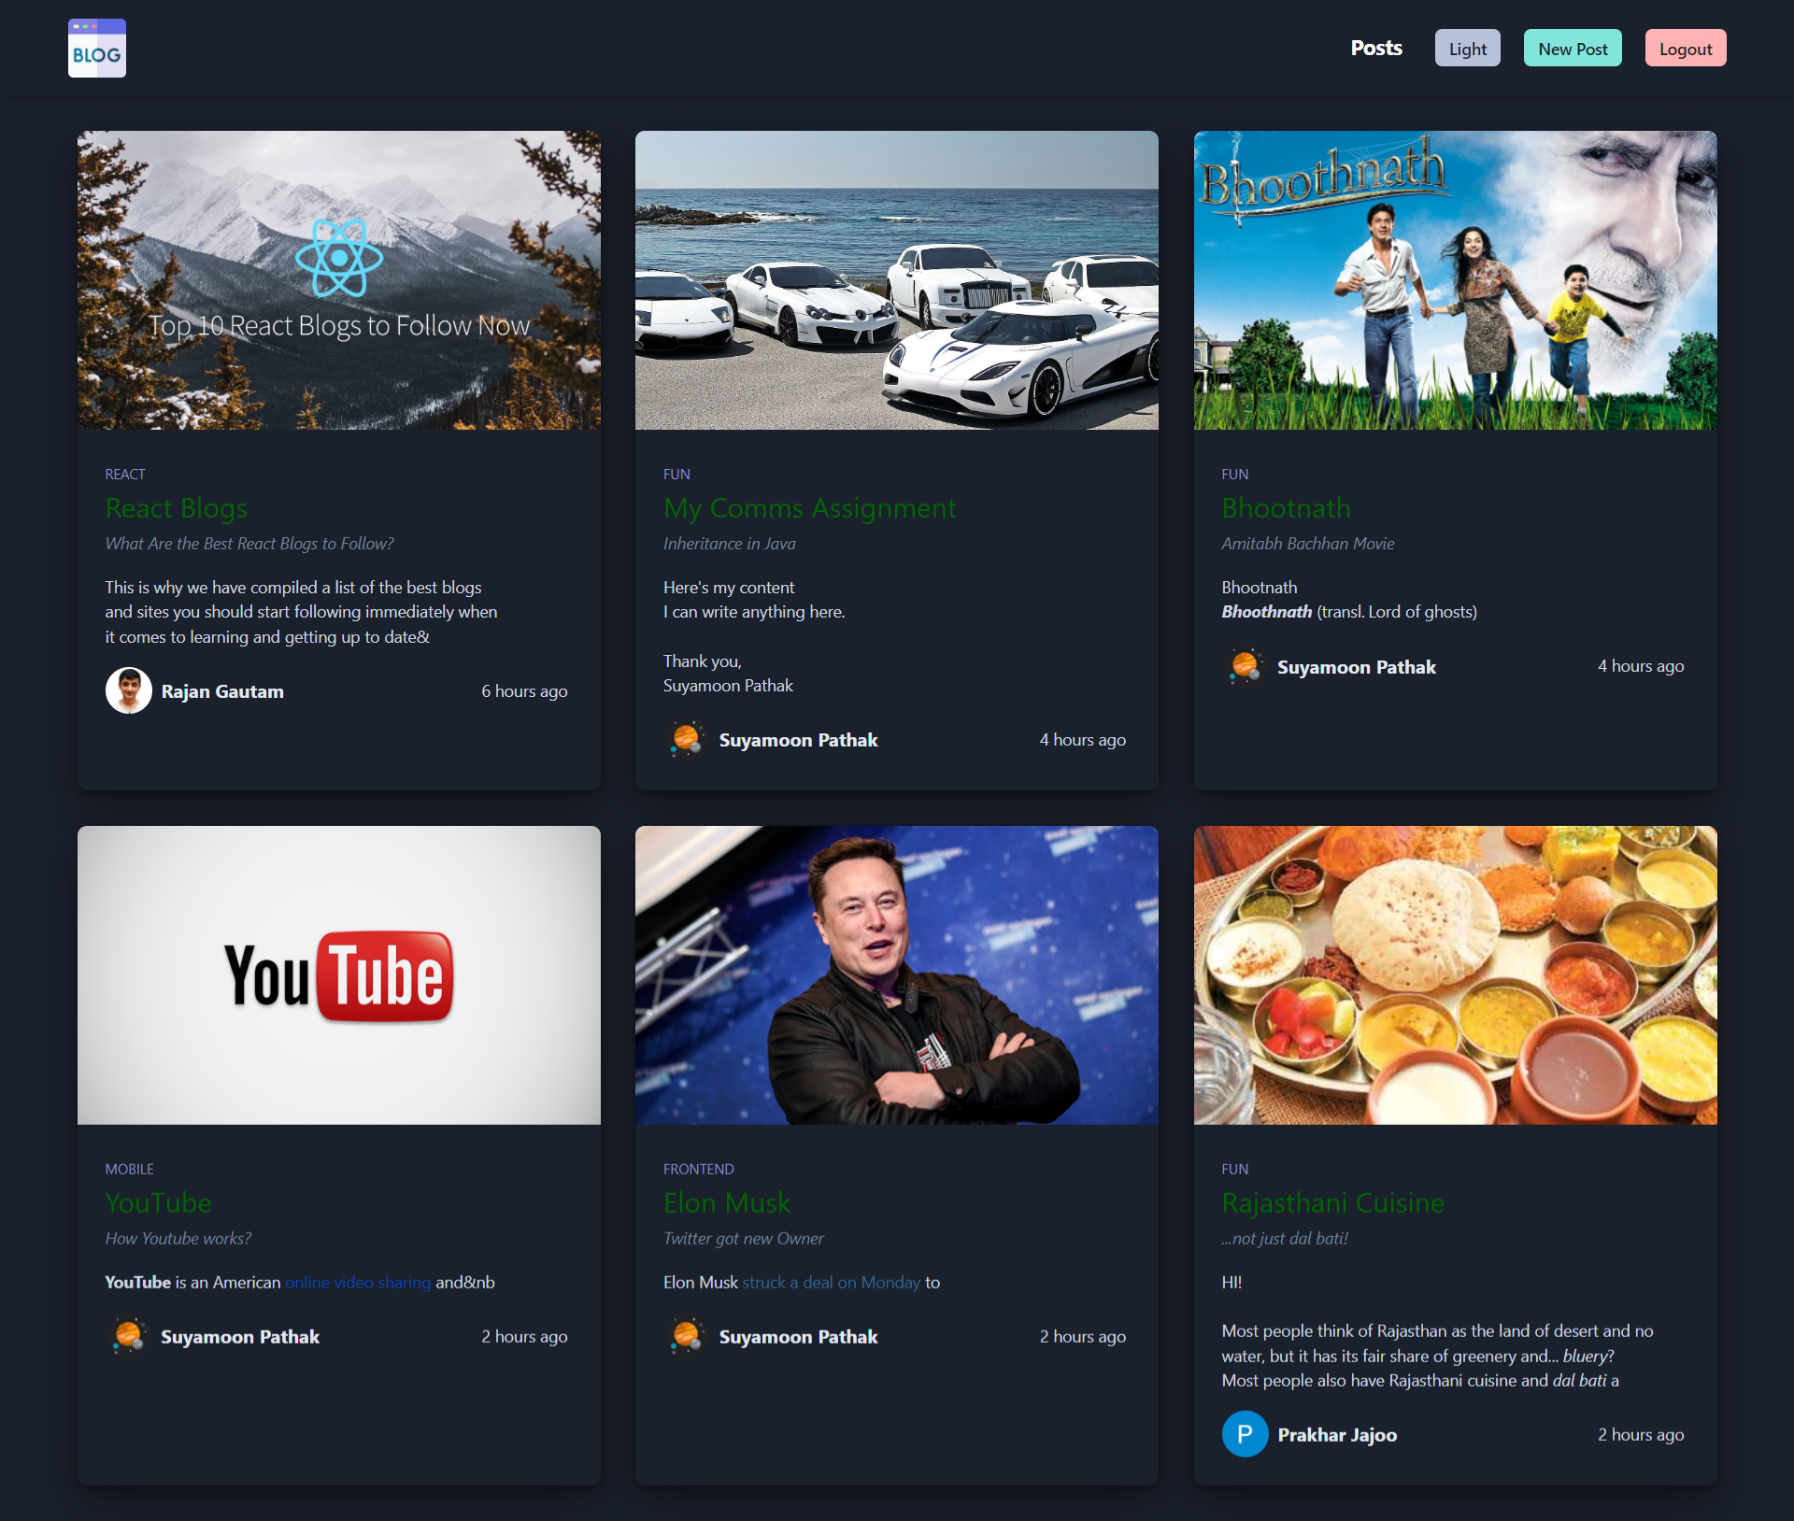1794x1521 pixels.
Task: Click the React atom logo on first post image
Action: (340, 259)
